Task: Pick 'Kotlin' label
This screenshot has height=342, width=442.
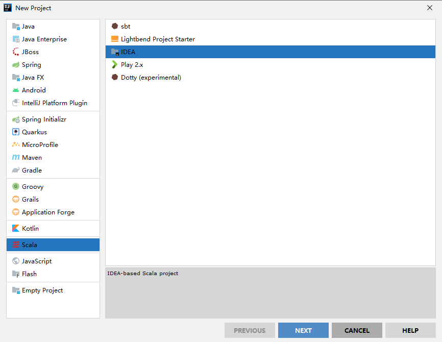Action: (x=30, y=228)
